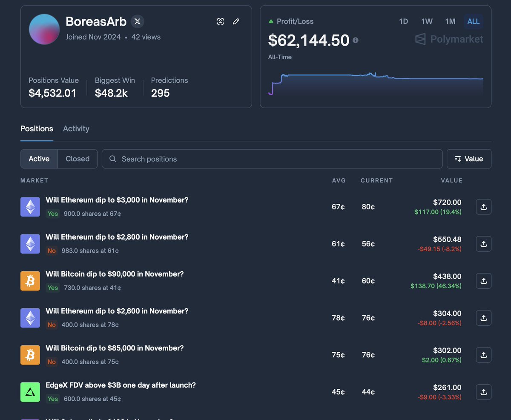This screenshot has width=511, height=420.
Task: Open 'Will Bitcoin dip to $85,000 in November?'
Action: coord(115,348)
